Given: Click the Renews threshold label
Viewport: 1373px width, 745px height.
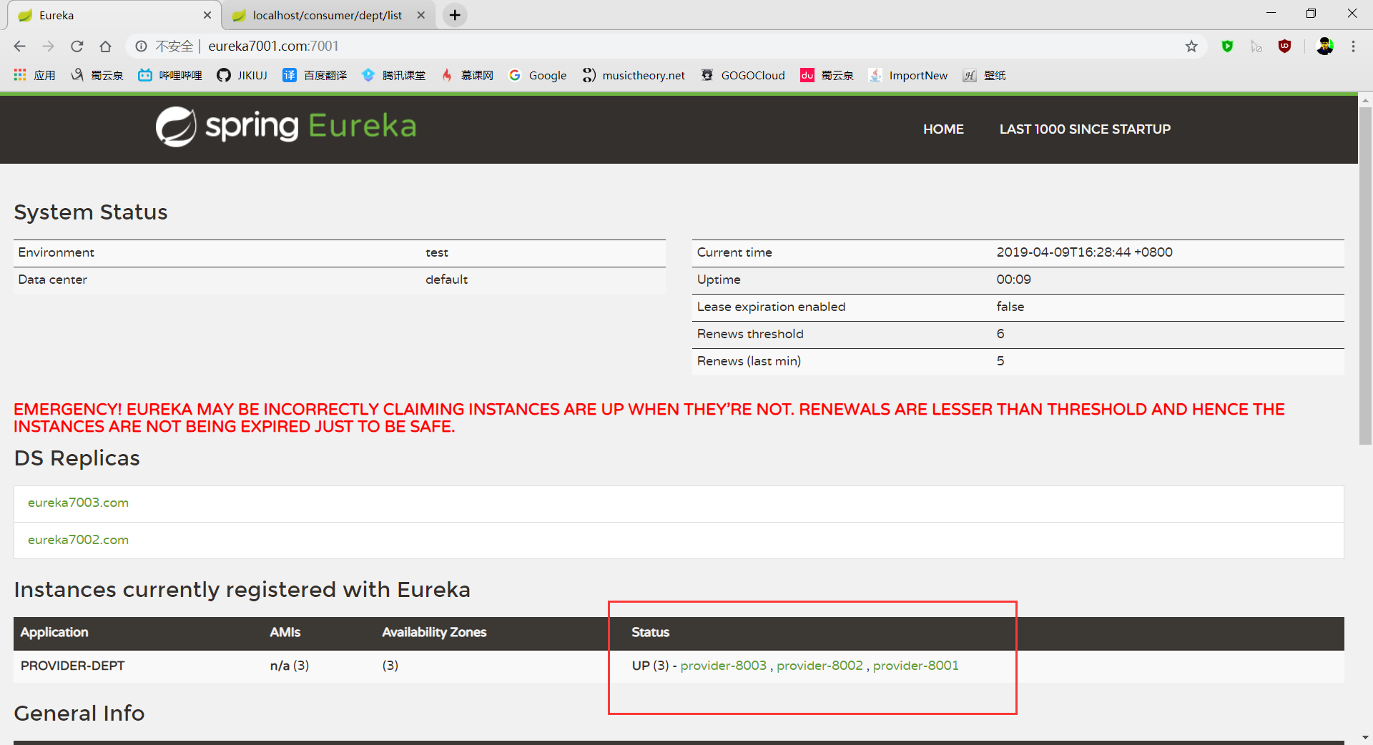Looking at the screenshot, I should coord(750,334).
